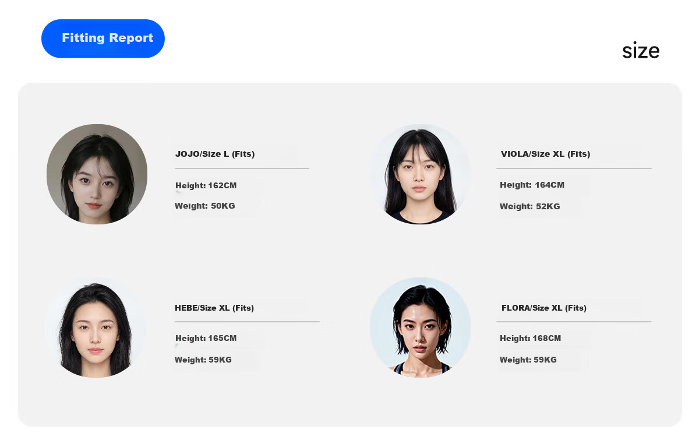Click the Fitting Report button
The image size is (699, 436).
click(x=103, y=38)
